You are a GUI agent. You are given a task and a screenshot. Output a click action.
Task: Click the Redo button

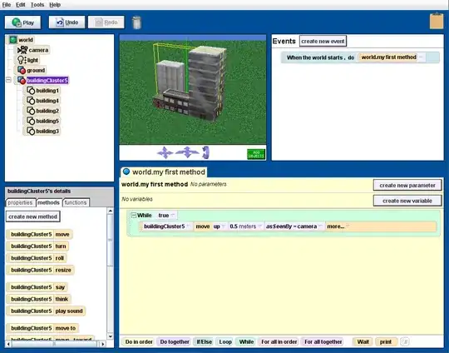(106, 22)
